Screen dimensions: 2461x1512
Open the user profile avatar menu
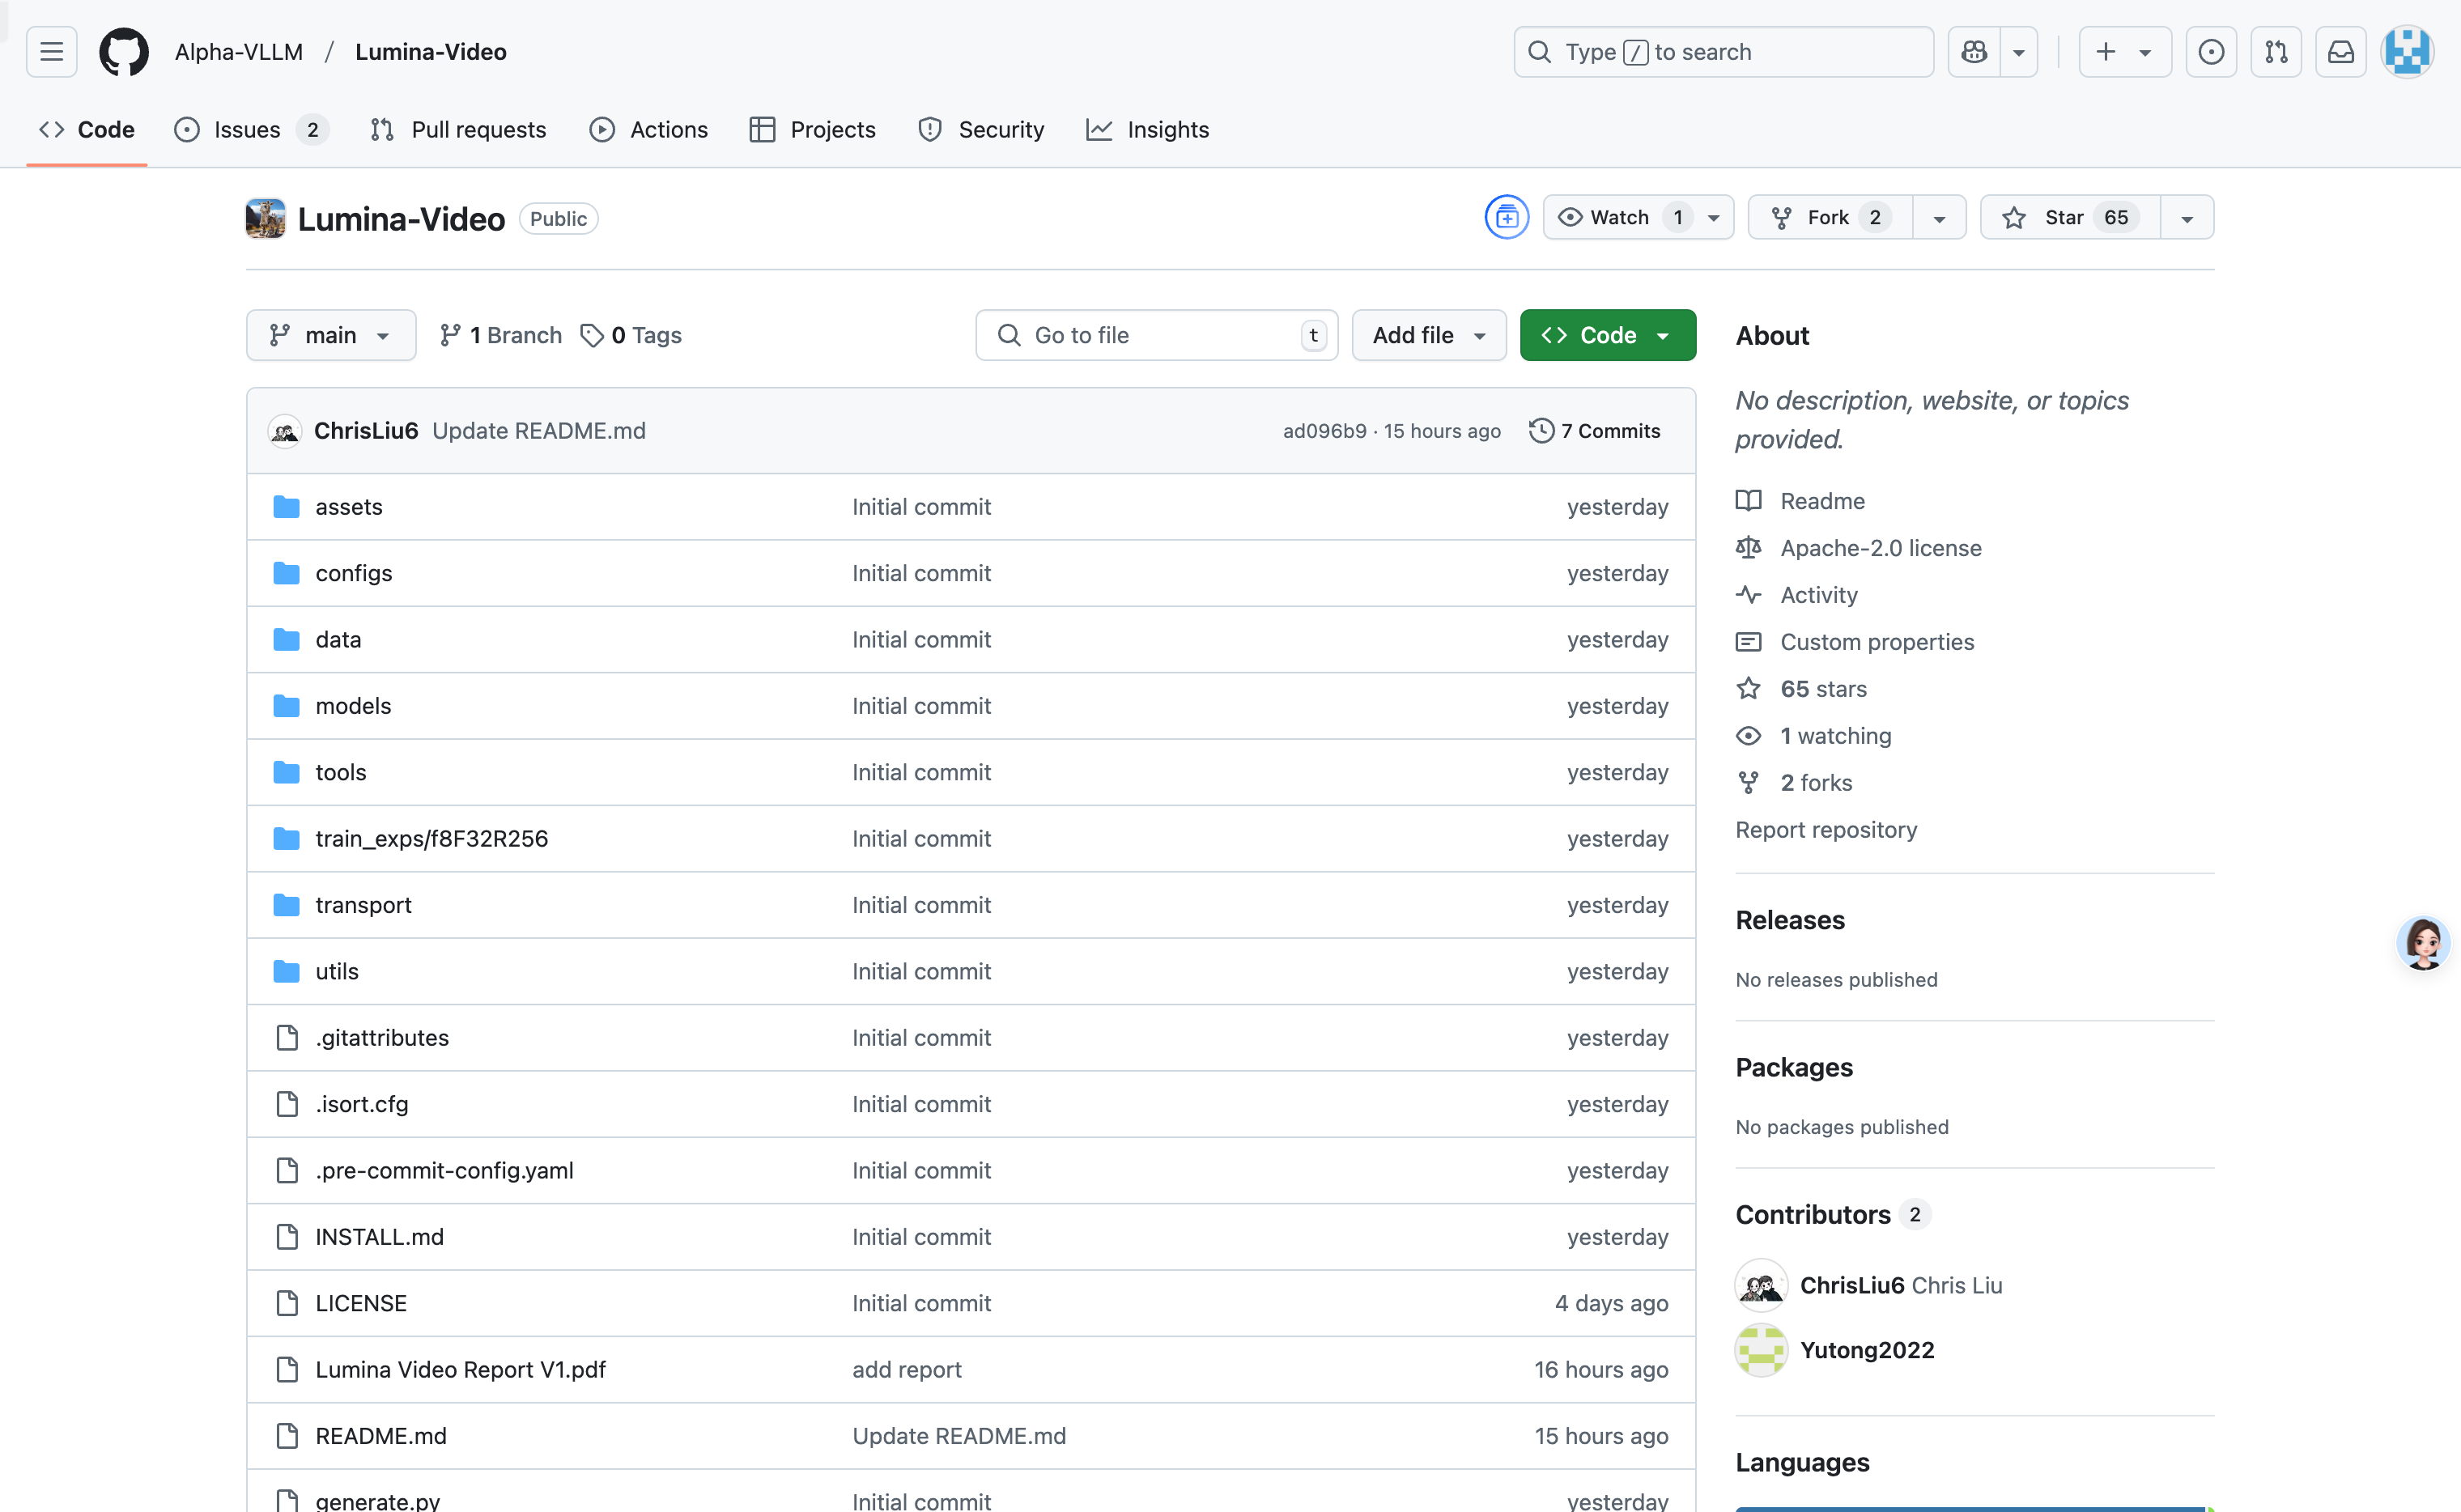2407,52
